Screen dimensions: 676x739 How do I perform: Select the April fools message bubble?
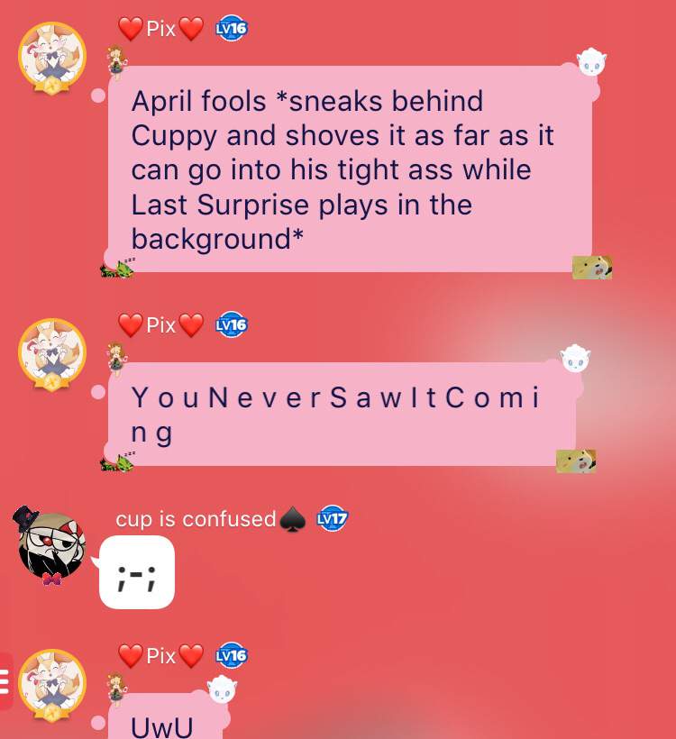click(350, 169)
